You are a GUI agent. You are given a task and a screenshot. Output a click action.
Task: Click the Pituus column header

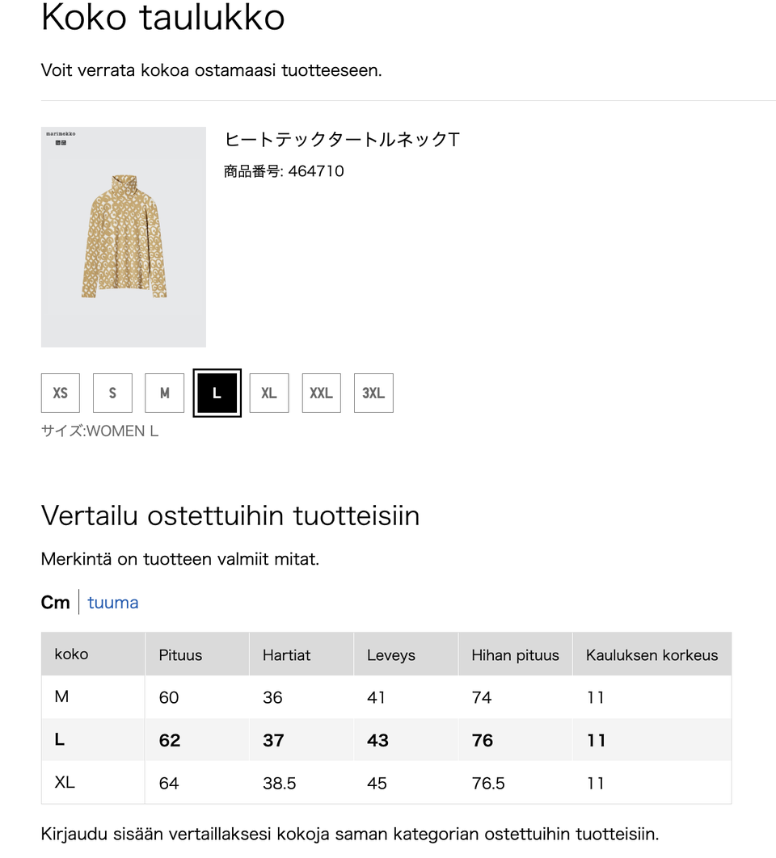coord(180,655)
